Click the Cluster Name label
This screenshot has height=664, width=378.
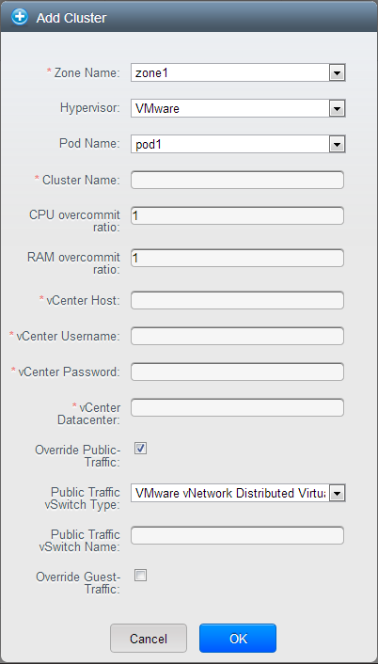tap(81, 180)
